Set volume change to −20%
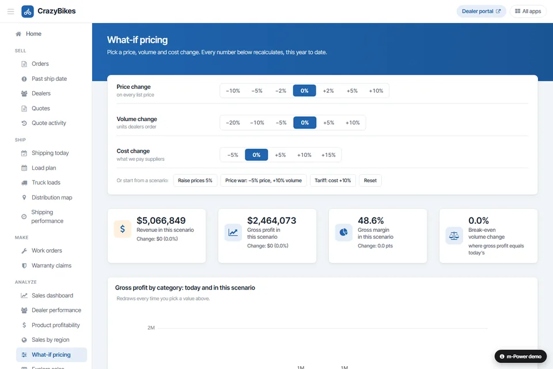This screenshot has width=553, height=369. (x=233, y=123)
